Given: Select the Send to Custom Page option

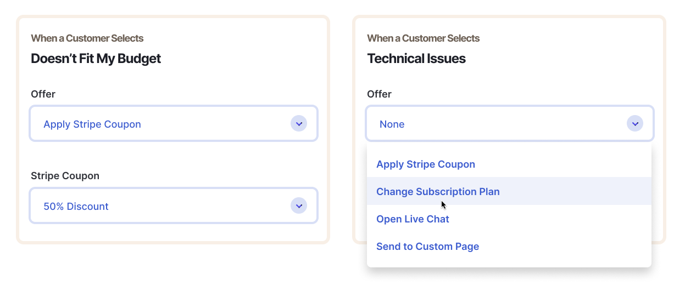Looking at the screenshot, I should click(x=427, y=247).
